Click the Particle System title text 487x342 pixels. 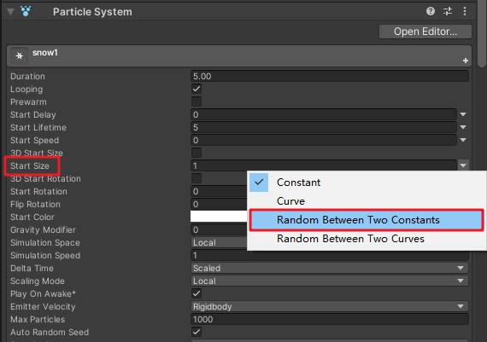(x=92, y=12)
